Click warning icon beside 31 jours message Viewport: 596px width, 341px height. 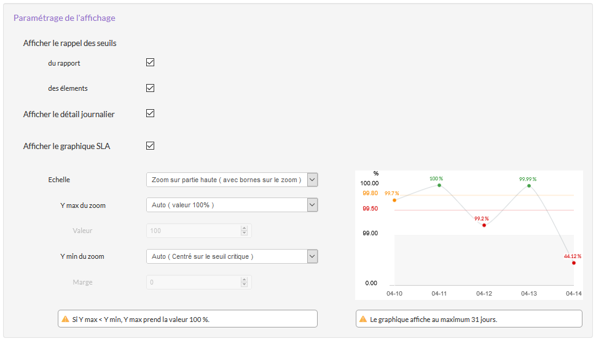tap(363, 319)
